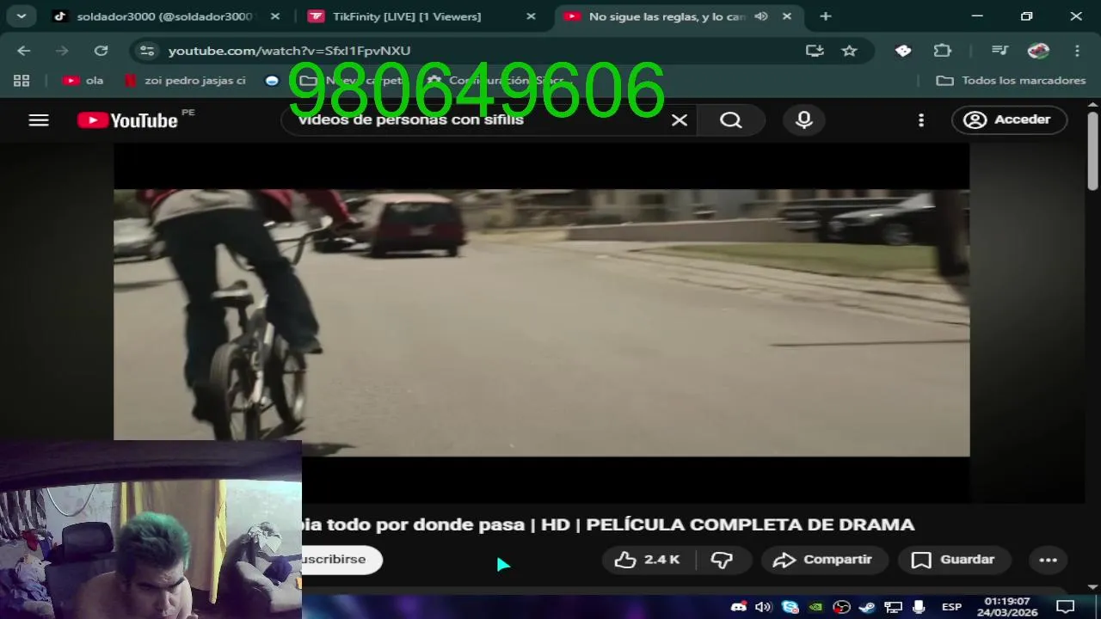Image resolution: width=1101 pixels, height=619 pixels.
Task: Click inside the YouTube video player
Action: pos(541,322)
